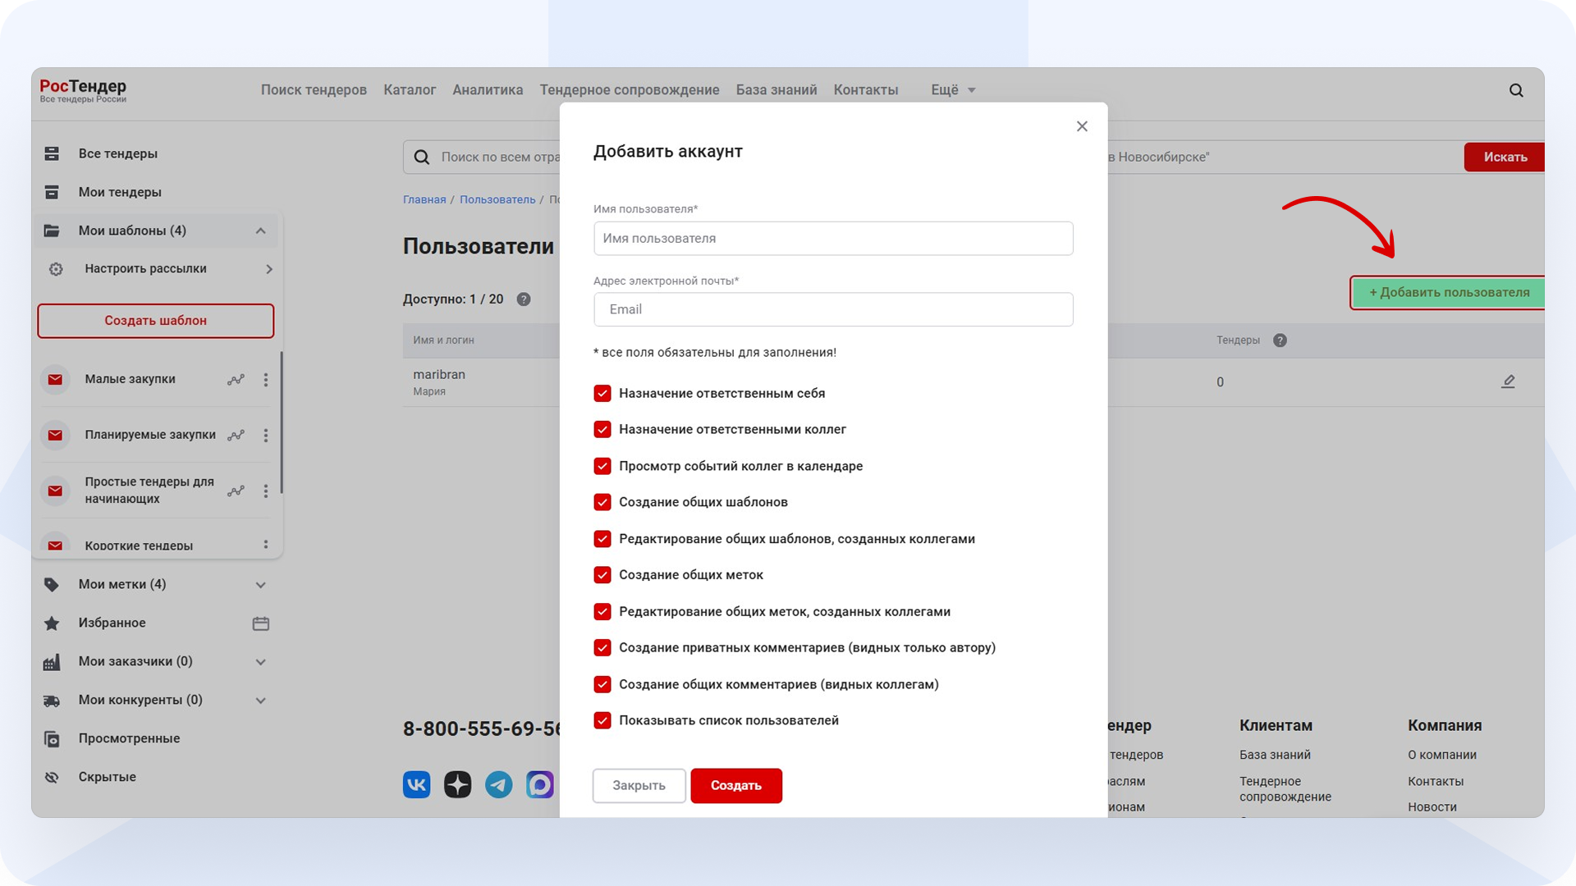Screen dimensions: 1576x886
Task: Open the Telegram channel icon
Action: (x=499, y=785)
